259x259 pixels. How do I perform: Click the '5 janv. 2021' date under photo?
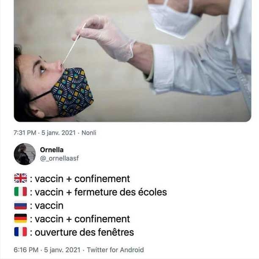[x=58, y=132]
